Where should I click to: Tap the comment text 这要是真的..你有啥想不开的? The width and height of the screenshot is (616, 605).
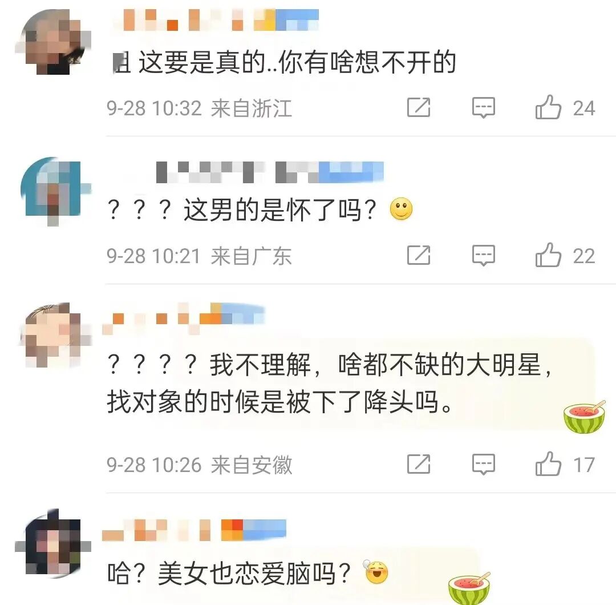coord(285,62)
